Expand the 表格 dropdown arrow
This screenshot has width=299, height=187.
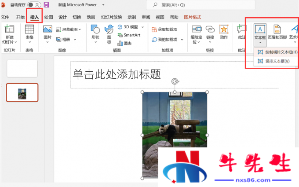29,42
